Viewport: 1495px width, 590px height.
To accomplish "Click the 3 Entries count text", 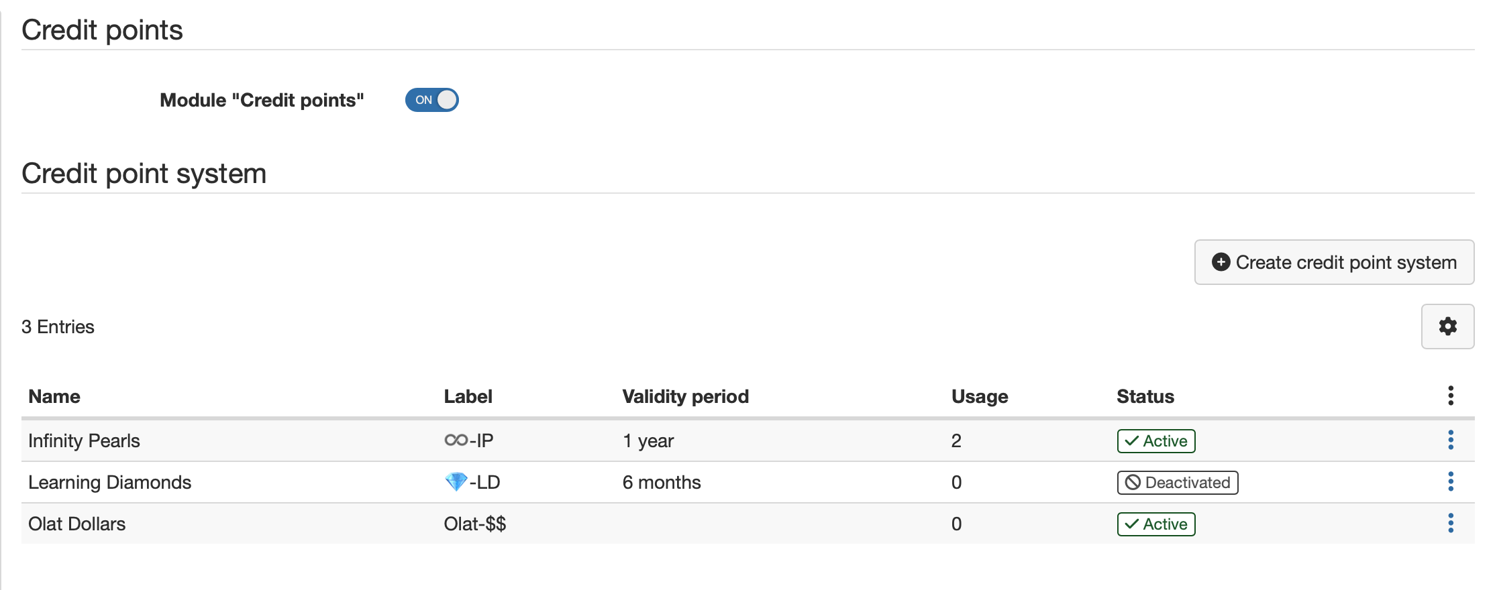I will click(58, 327).
